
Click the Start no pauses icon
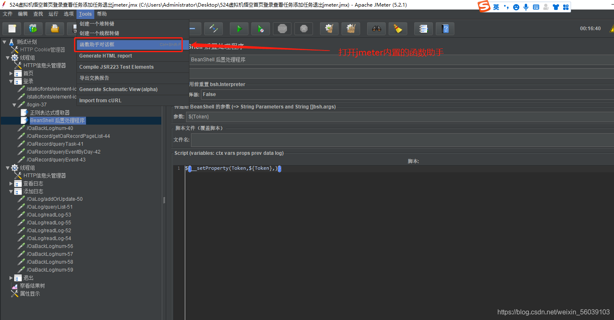coord(260,29)
